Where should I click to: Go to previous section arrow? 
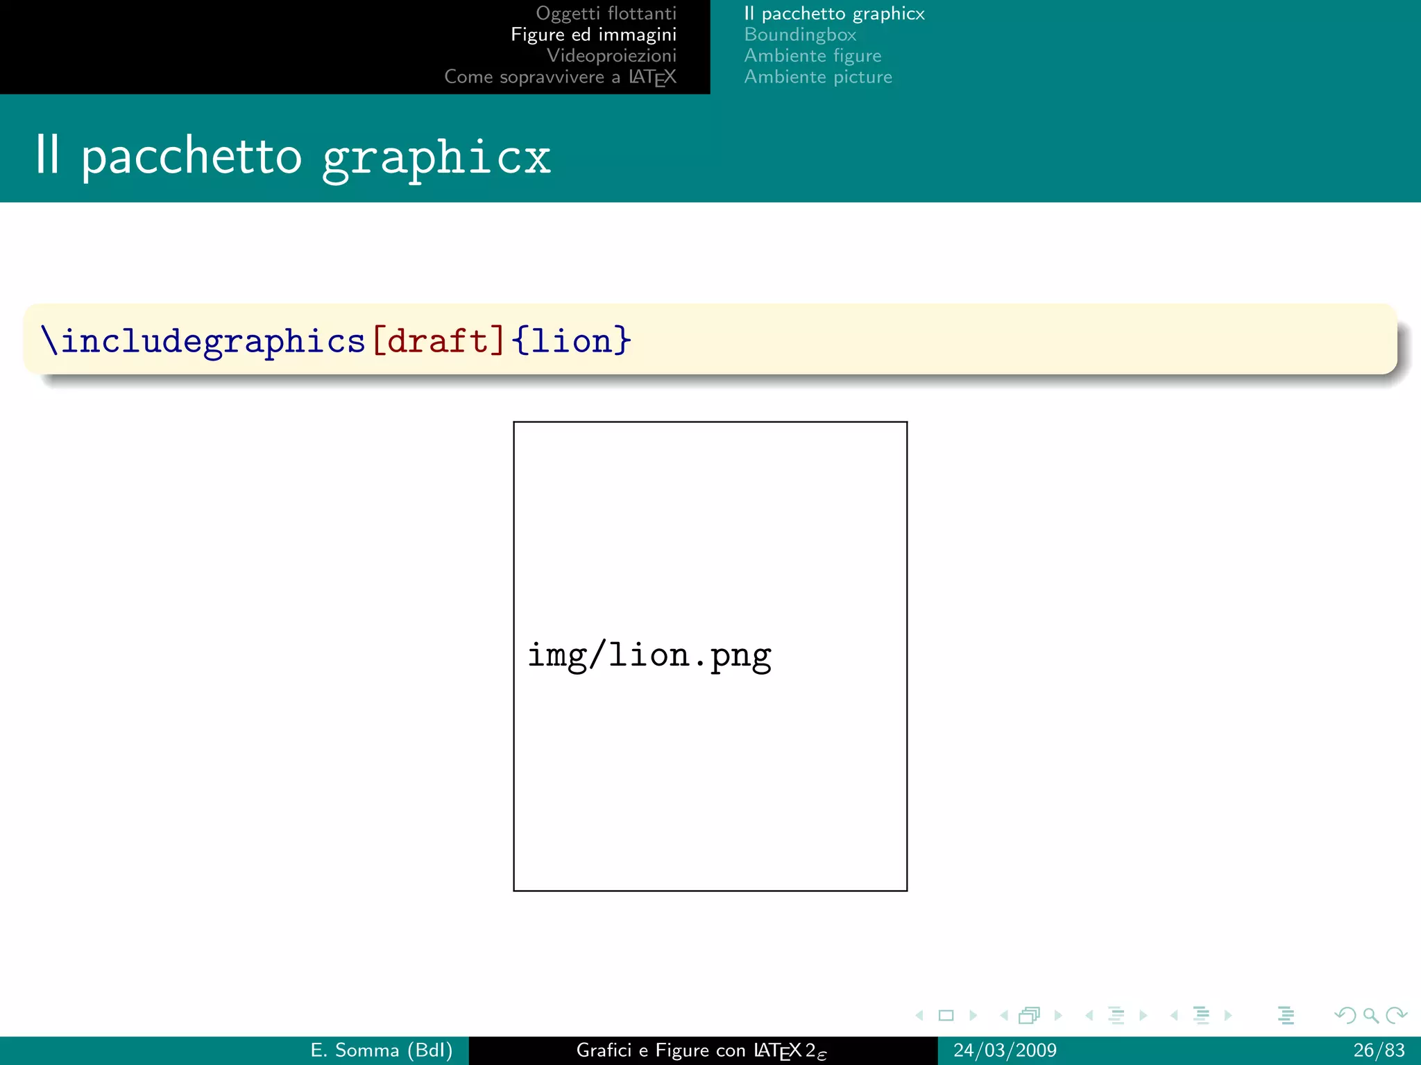pyautogui.click(x=1174, y=1015)
